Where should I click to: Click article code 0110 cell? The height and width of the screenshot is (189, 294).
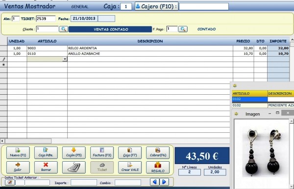coord(47,54)
